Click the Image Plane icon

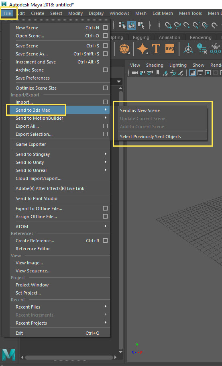click(x=165, y=73)
